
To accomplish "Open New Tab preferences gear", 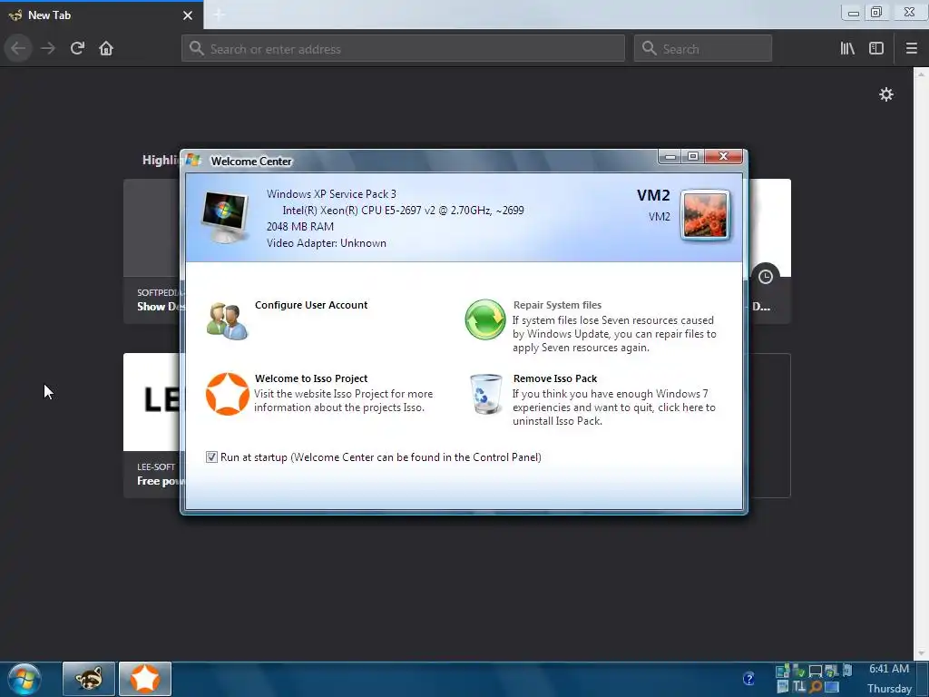I will [885, 94].
